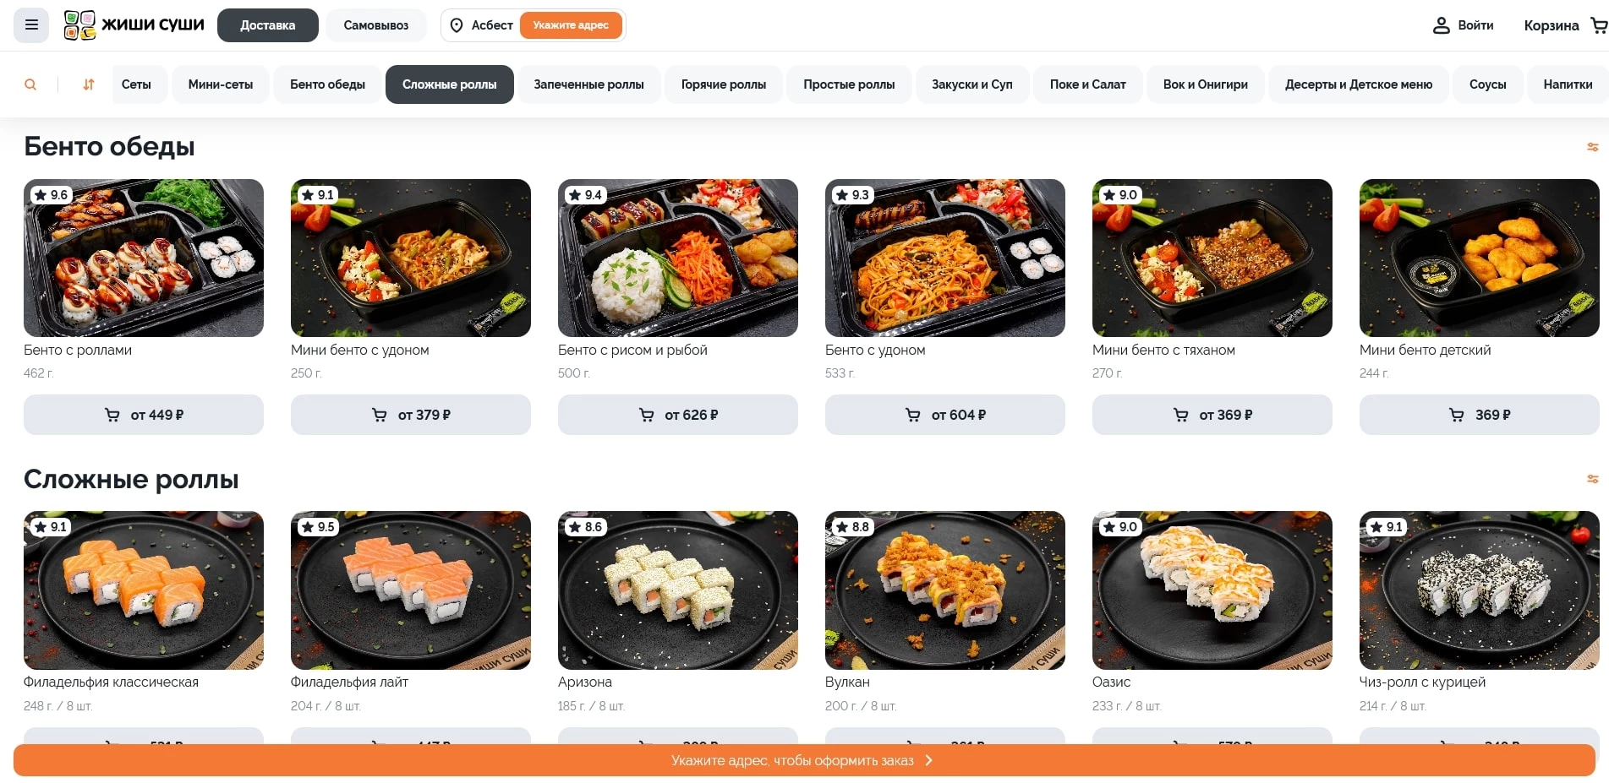The width and height of the screenshot is (1609, 783).
Task: Open filter icon for Бенто обеды section
Action: click(1592, 147)
